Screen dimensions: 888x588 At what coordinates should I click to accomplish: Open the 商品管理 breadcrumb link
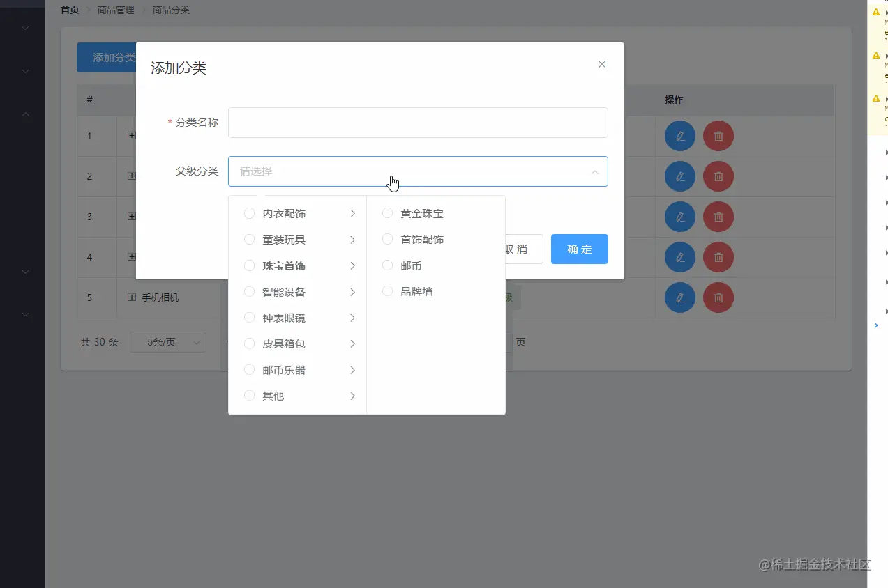tap(116, 9)
